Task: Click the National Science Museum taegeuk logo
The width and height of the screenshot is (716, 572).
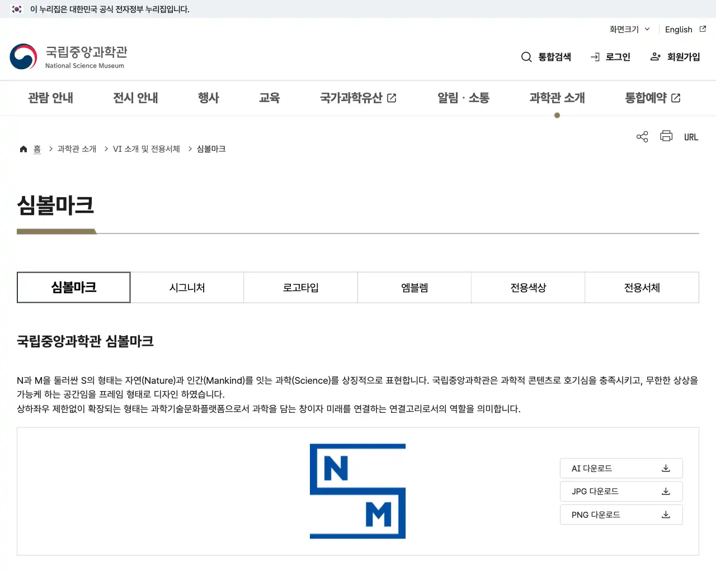Action: (22, 56)
